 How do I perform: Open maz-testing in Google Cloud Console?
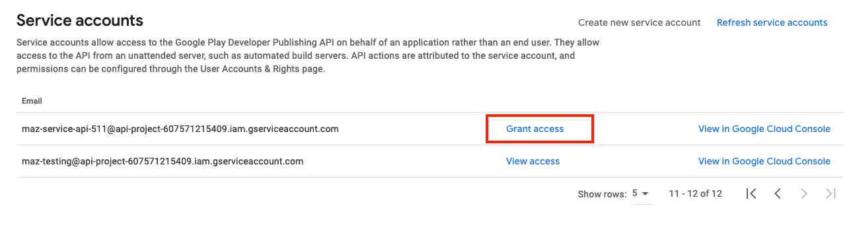(x=764, y=161)
